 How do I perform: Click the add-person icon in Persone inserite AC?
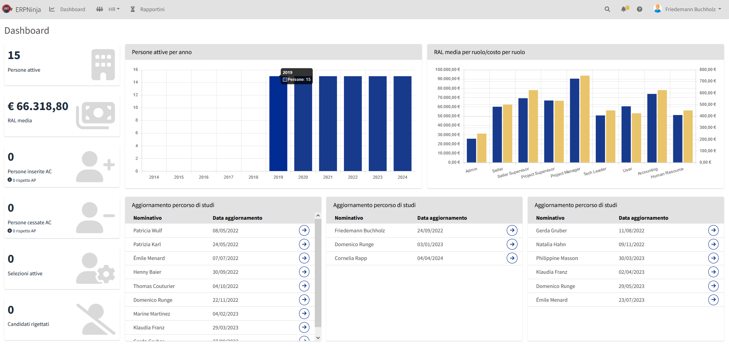96,166
